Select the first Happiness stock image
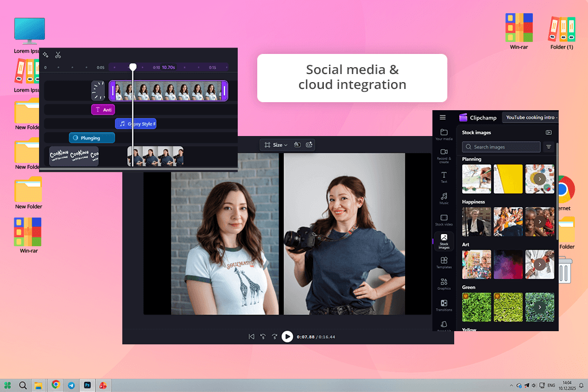588x392 pixels. (x=477, y=222)
